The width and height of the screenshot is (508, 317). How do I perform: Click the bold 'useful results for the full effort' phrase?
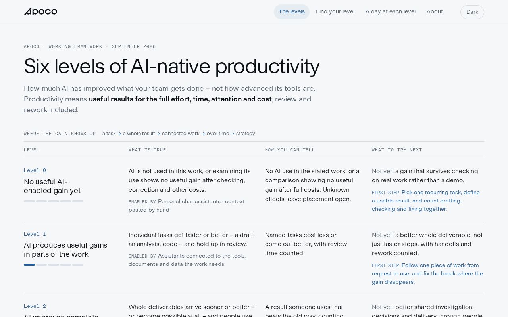(x=180, y=99)
